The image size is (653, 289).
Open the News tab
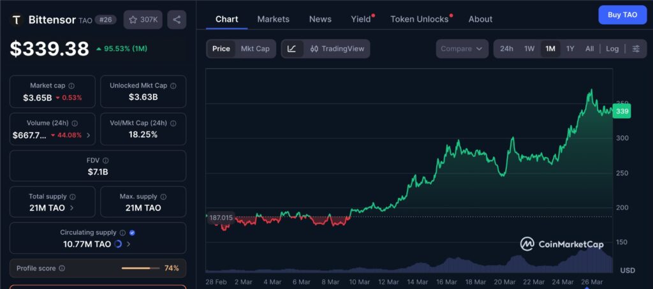coord(320,19)
